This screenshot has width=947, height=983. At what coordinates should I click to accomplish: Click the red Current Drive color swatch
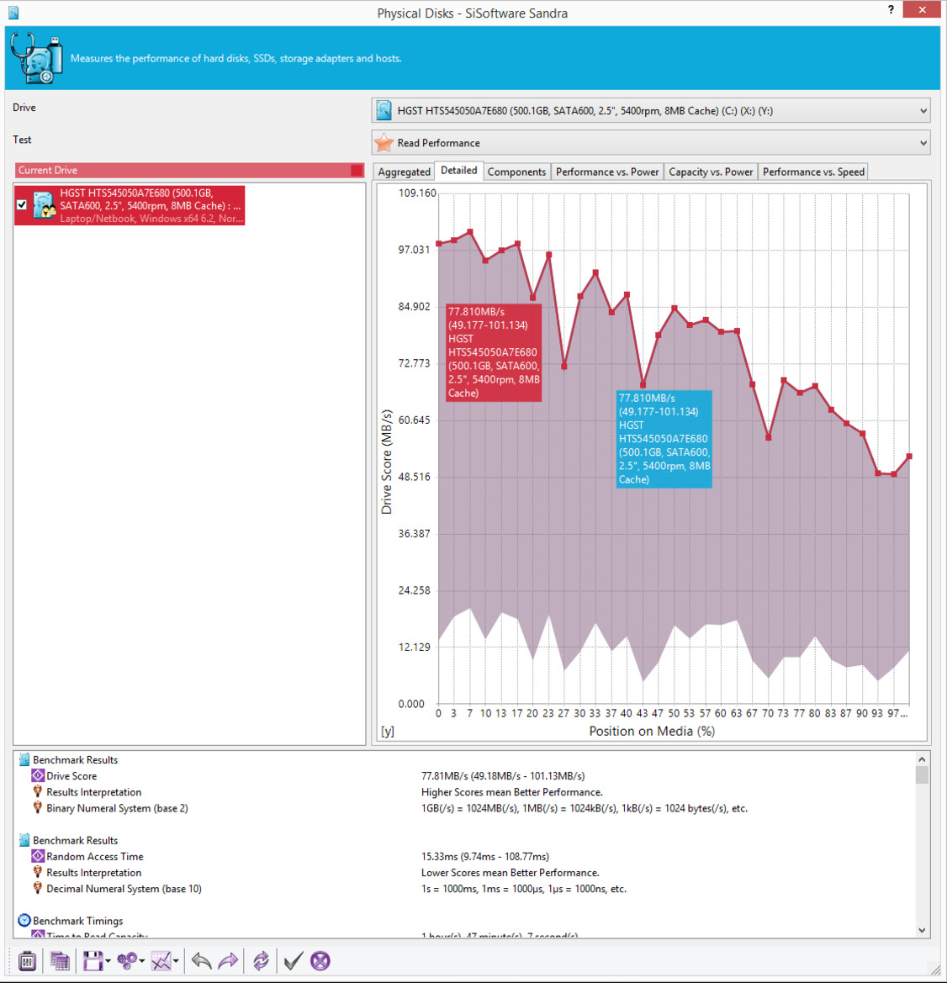[x=357, y=170]
